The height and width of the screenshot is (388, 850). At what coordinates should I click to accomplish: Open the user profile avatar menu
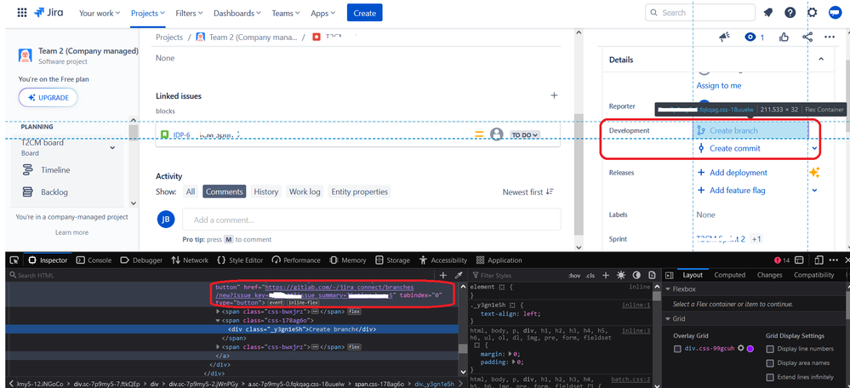(x=835, y=13)
